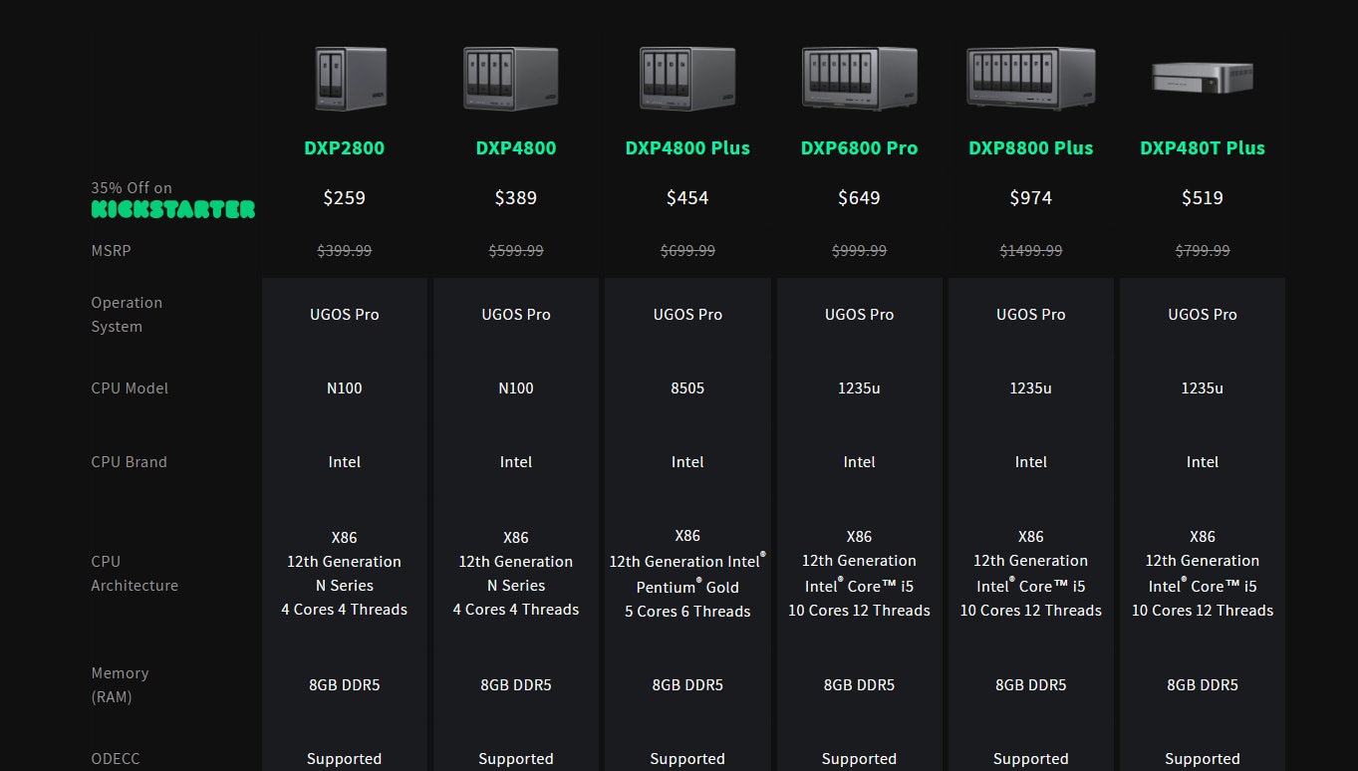Select the DXP480T Plus model title
This screenshot has height=771, width=1358.
pyautogui.click(x=1202, y=148)
